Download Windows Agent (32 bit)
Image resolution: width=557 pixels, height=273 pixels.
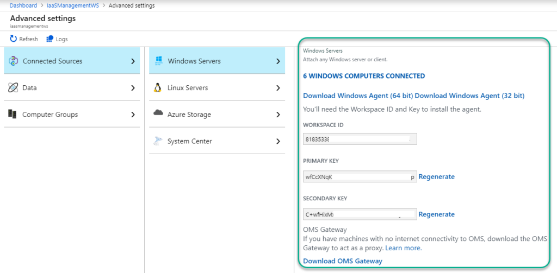click(x=469, y=96)
